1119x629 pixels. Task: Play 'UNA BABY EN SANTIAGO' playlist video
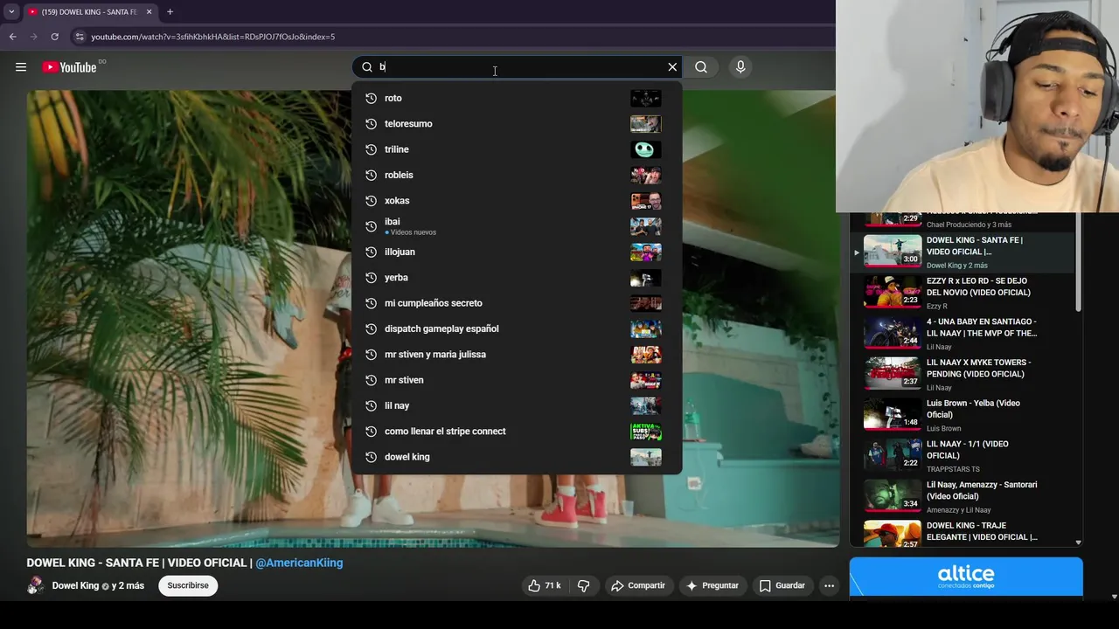click(968, 334)
